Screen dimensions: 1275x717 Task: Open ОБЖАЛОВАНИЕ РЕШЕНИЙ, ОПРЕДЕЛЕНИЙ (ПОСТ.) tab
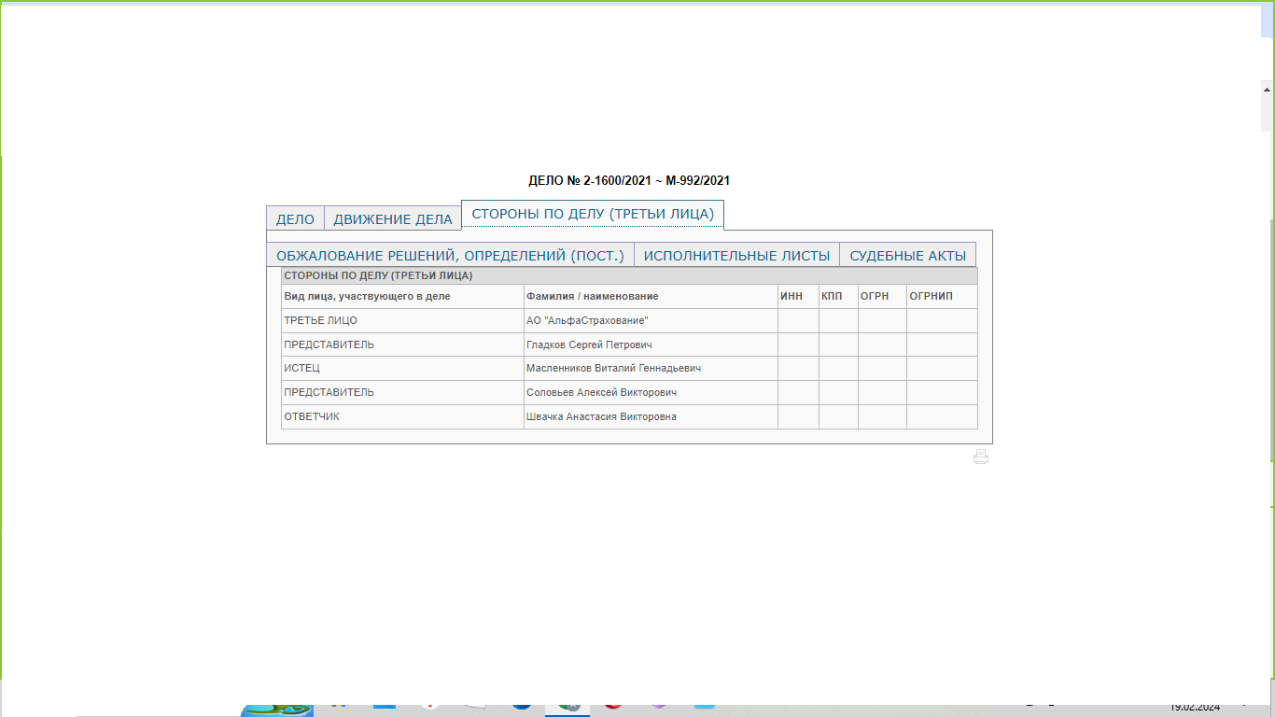pyautogui.click(x=450, y=256)
